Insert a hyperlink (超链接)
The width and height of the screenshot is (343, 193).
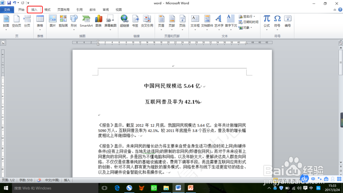[125, 21]
